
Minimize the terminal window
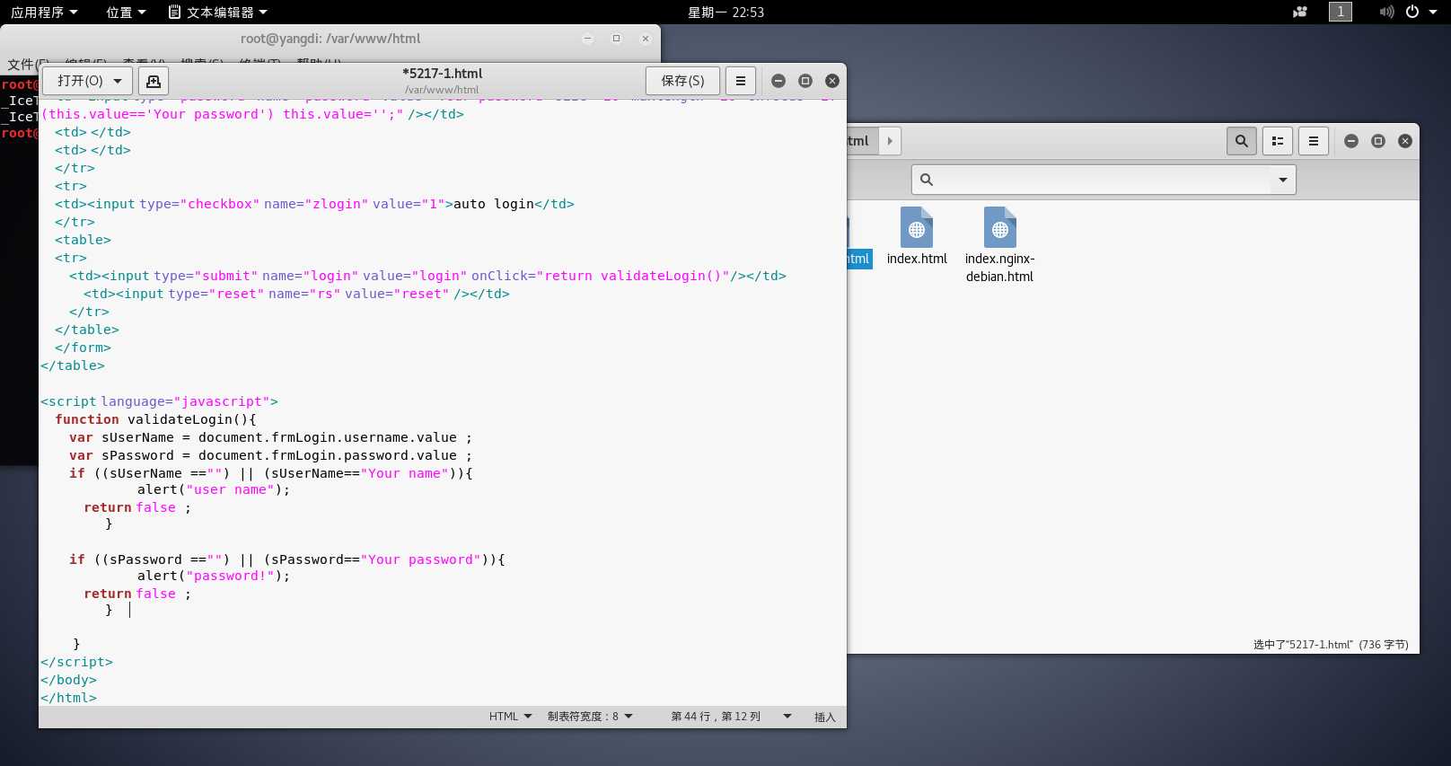[x=587, y=39]
